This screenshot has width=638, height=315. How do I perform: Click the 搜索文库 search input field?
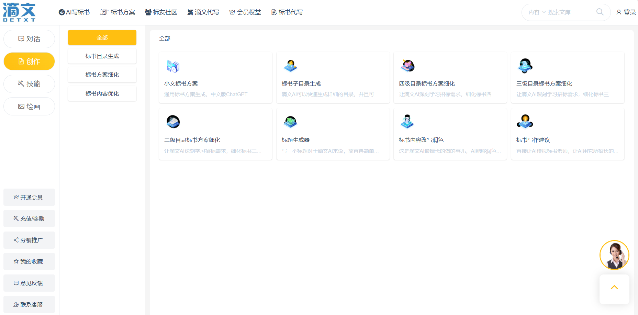click(x=563, y=12)
